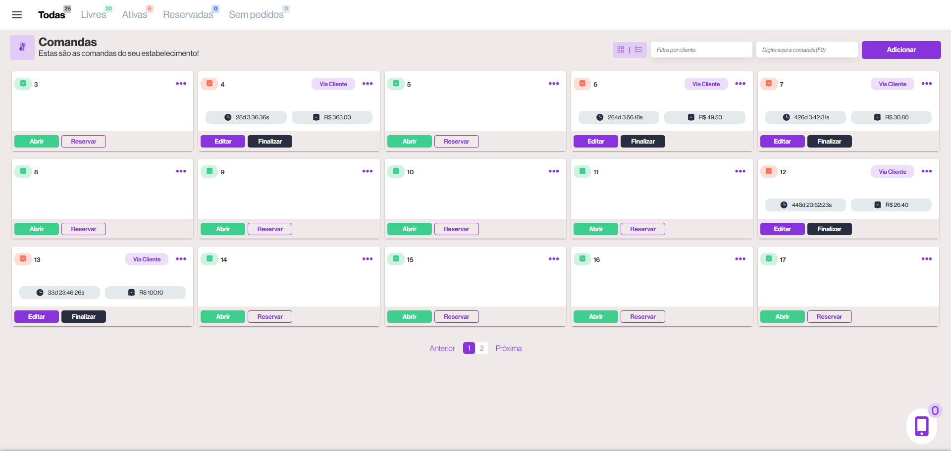Open the three-dot menu on comanda 7
Screen dimensions: 951x451
click(926, 84)
